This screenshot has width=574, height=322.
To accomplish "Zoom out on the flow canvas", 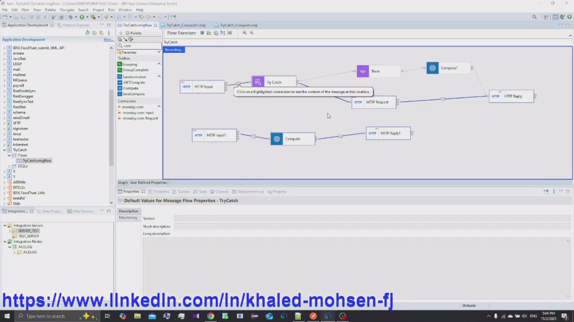I will coord(252,33).
